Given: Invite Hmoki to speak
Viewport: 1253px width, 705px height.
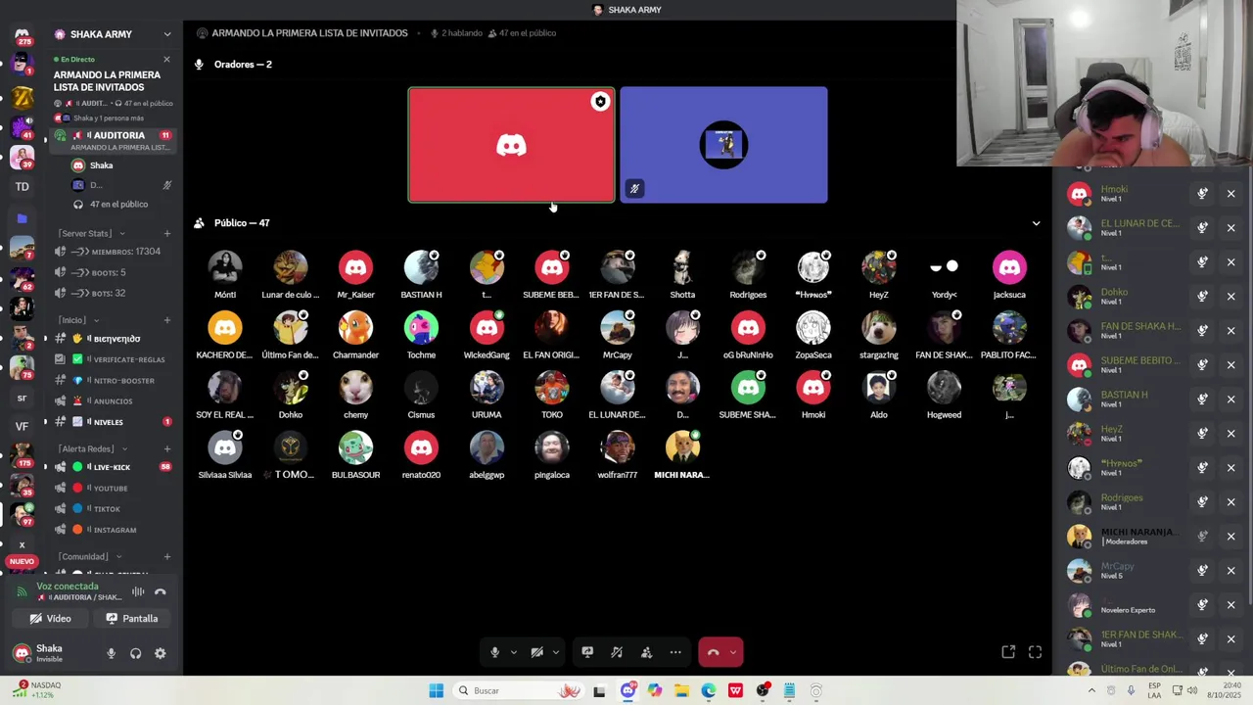Looking at the screenshot, I should click(1202, 194).
